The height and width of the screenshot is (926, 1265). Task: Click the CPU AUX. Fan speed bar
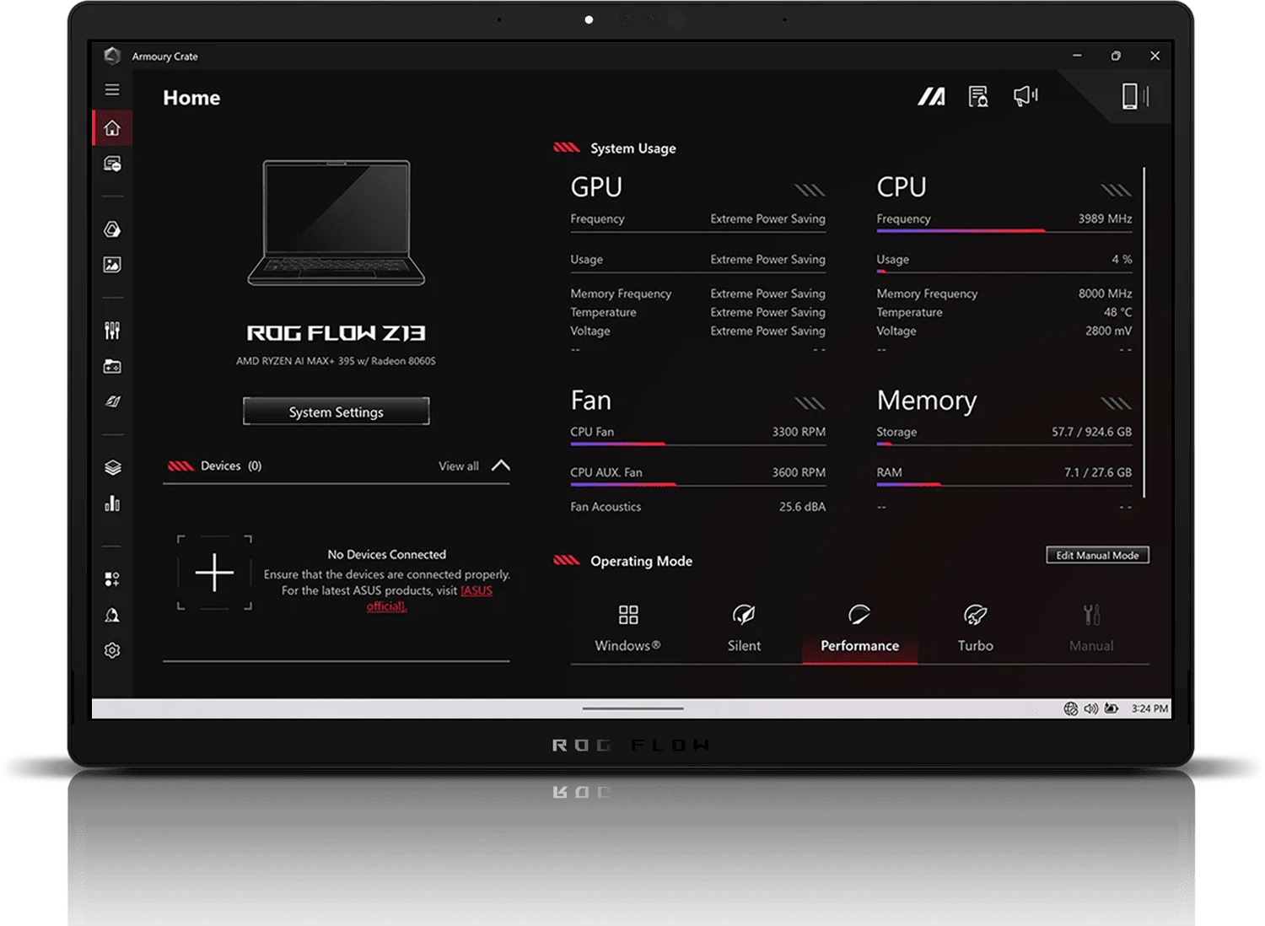point(698,484)
